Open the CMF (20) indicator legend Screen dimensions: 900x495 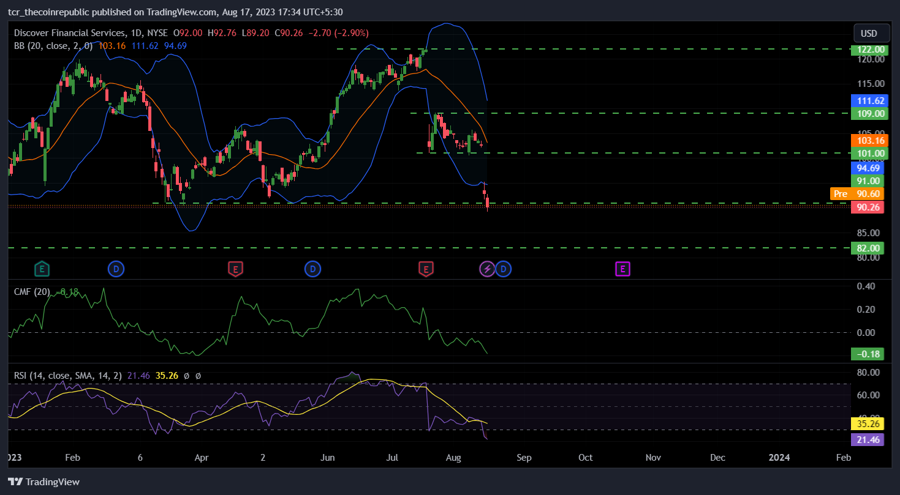click(32, 292)
